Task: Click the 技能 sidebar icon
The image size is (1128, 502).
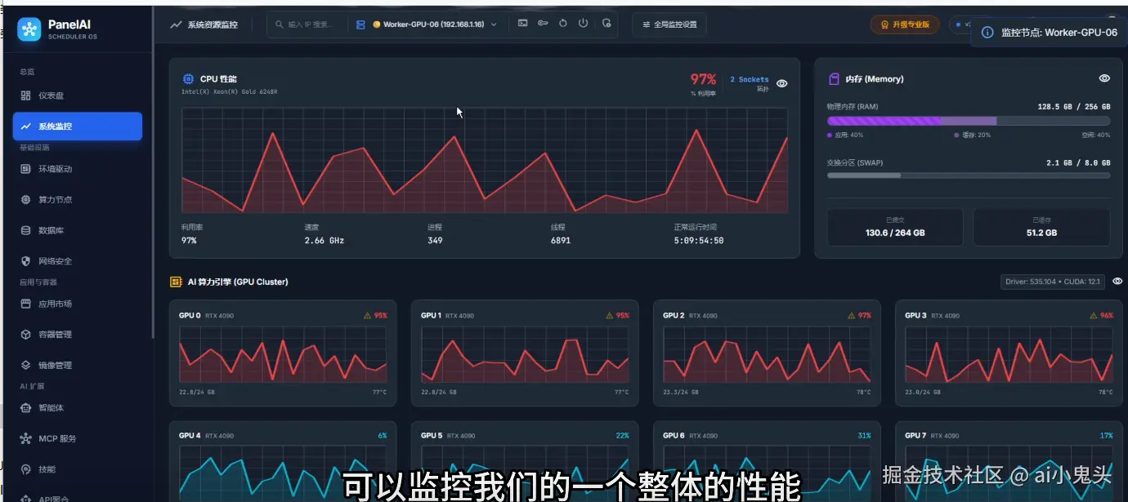Action: click(25, 469)
